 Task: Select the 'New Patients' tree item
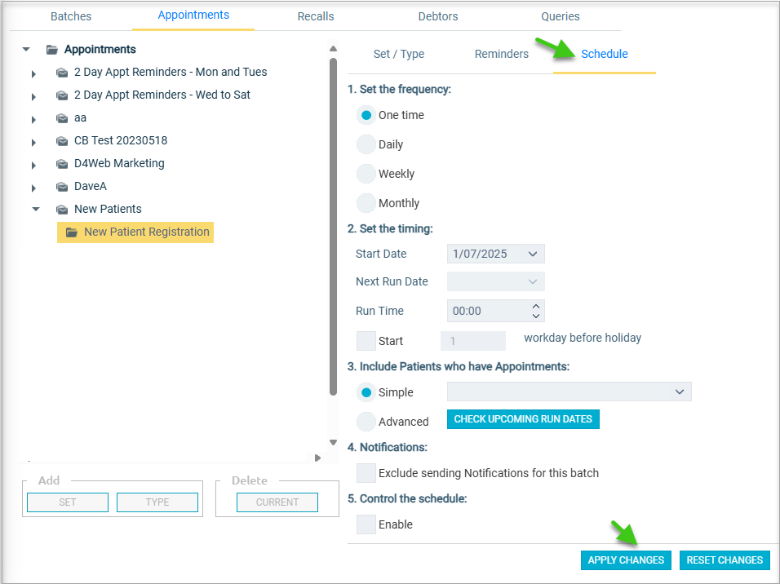108,210
